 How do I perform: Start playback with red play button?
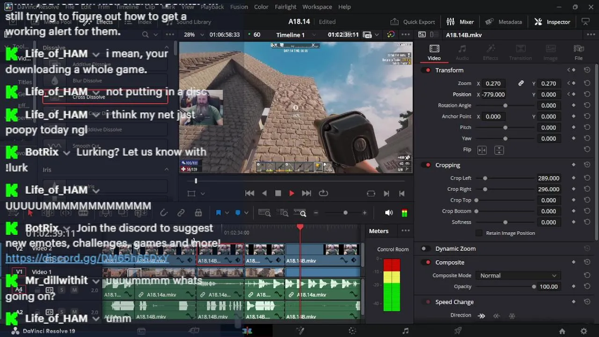point(292,193)
